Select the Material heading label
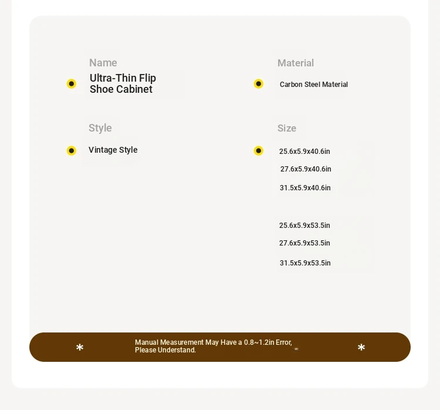Image resolution: width=440 pixels, height=410 pixels. [x=296, y=63]
